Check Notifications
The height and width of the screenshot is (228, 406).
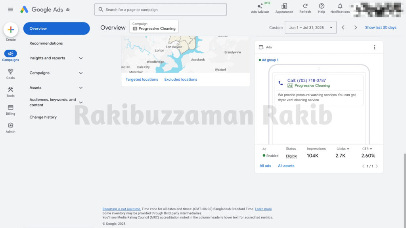pos(340,9)
